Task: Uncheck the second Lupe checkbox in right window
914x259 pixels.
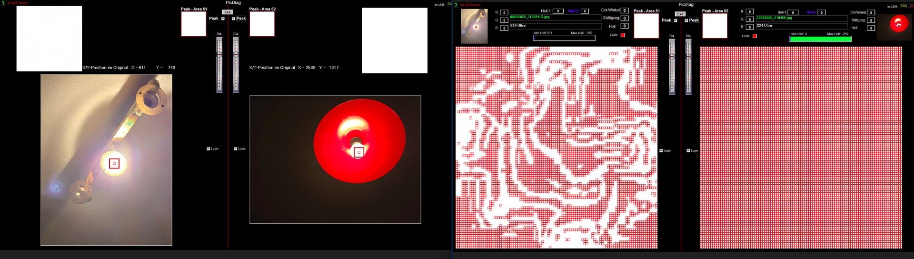Action: point(688,150)
